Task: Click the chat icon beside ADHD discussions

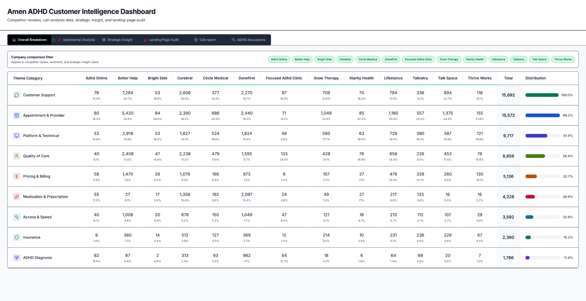Action: click(233, 40)
